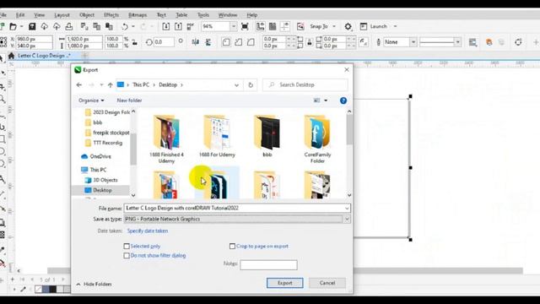This screenshot has width=540, height=304.
Task: Select Desktop in the navigation tree
Action: (x=102, y=190)
